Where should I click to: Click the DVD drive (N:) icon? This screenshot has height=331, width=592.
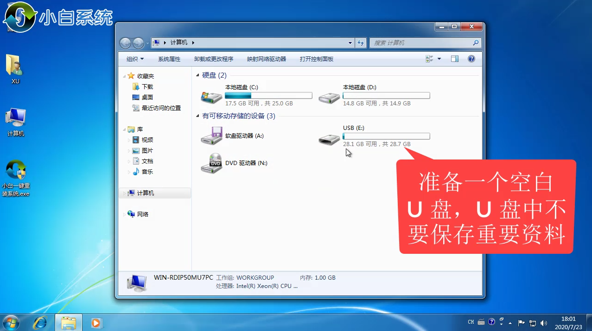click(211, 163)
